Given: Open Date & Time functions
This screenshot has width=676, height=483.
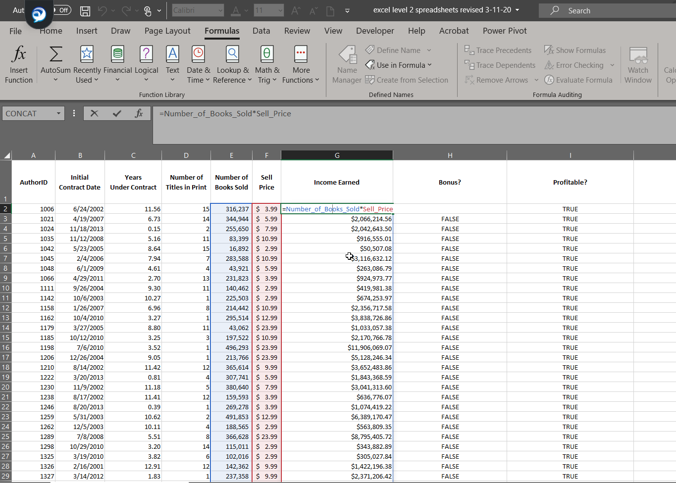Looking at the screenshot, I should pyautogui.click(x=198, y=54).
